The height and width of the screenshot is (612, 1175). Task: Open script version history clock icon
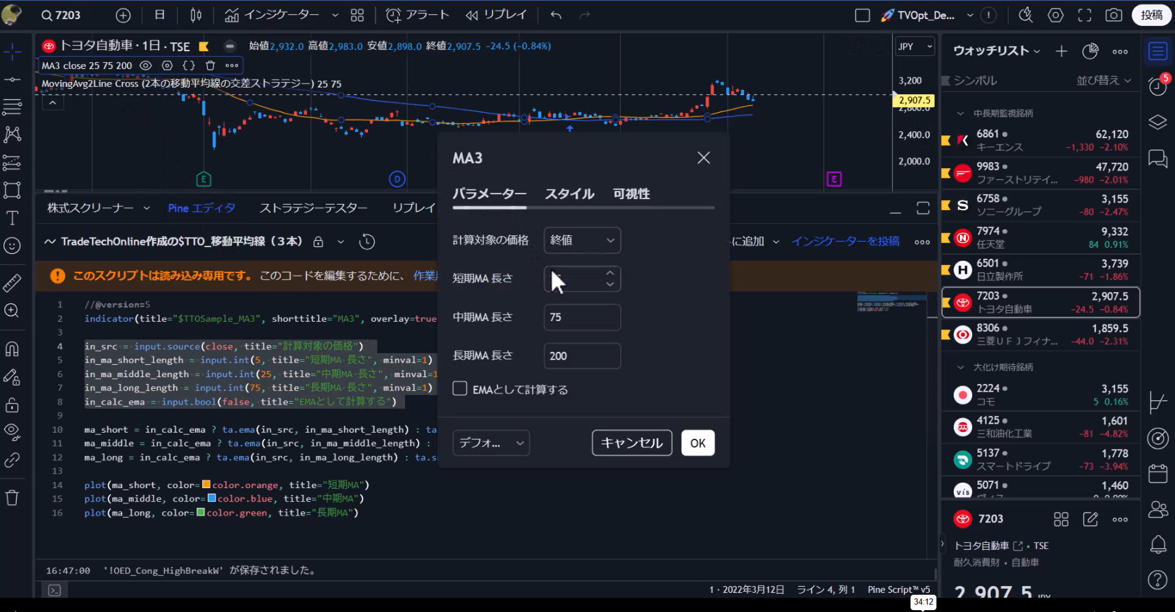367,242
